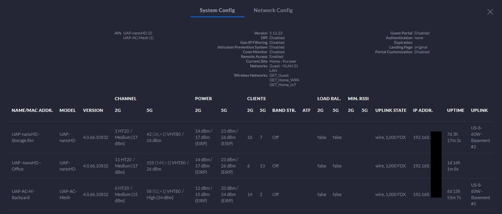This screenshot has height=214, width=502.
Task: Click the NAME/MAC ADDR. column header
Action: pos(32,110)
